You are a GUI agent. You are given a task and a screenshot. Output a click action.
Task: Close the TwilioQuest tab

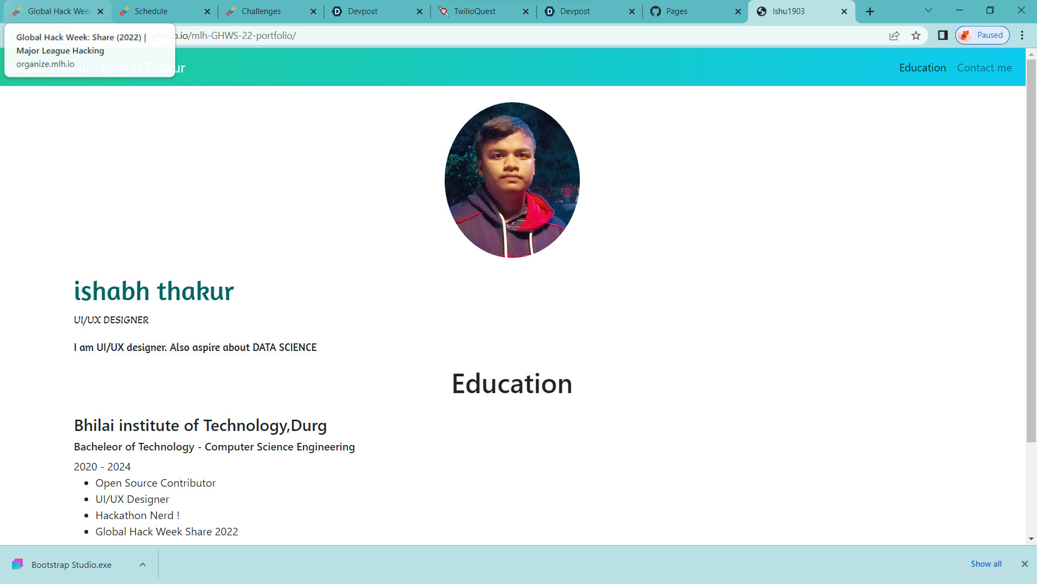(x=526, y=11)
